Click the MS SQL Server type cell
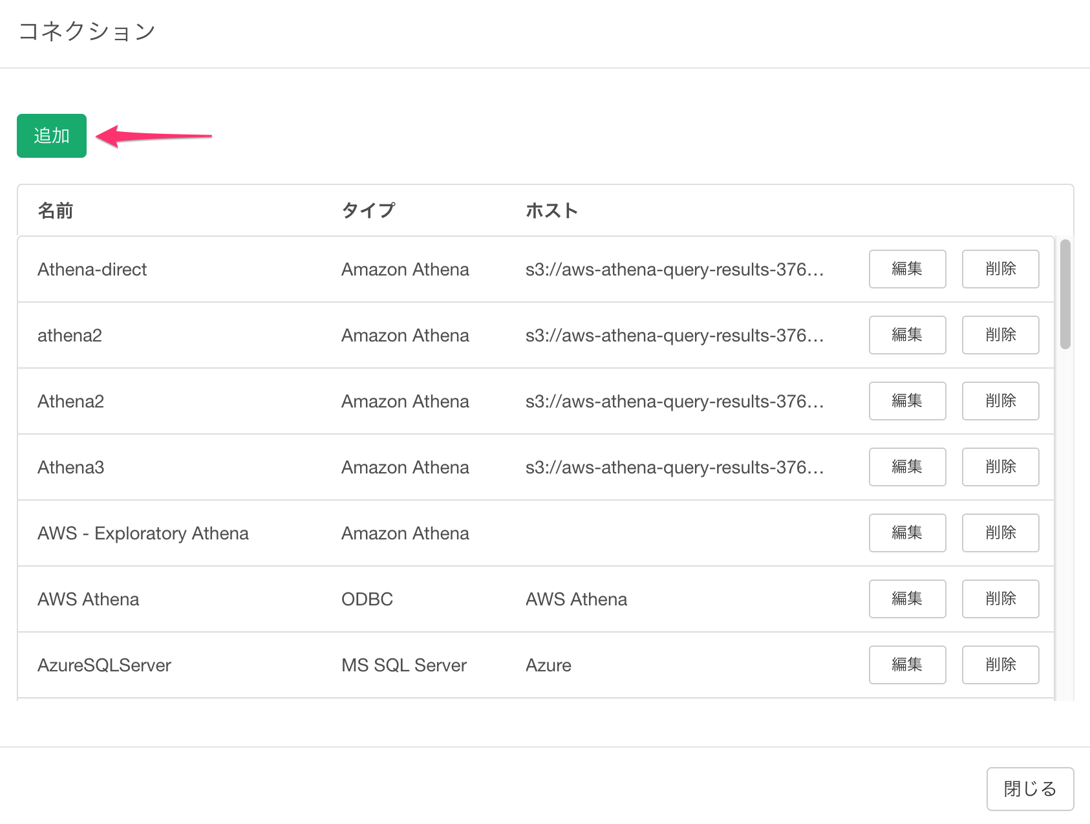This screenshot has height=824, width=1090. (x=404, y=666)
